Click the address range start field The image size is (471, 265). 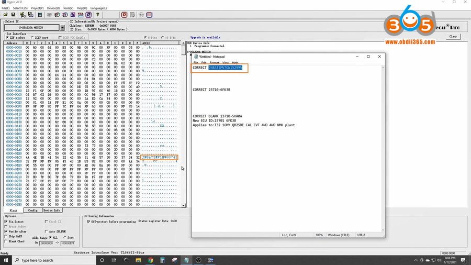click(47, 243)
